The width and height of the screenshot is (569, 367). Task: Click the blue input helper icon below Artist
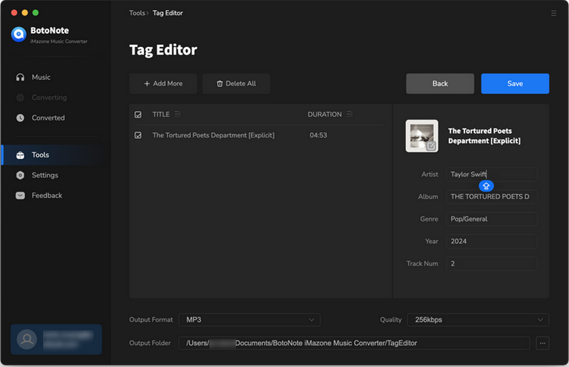486,186
